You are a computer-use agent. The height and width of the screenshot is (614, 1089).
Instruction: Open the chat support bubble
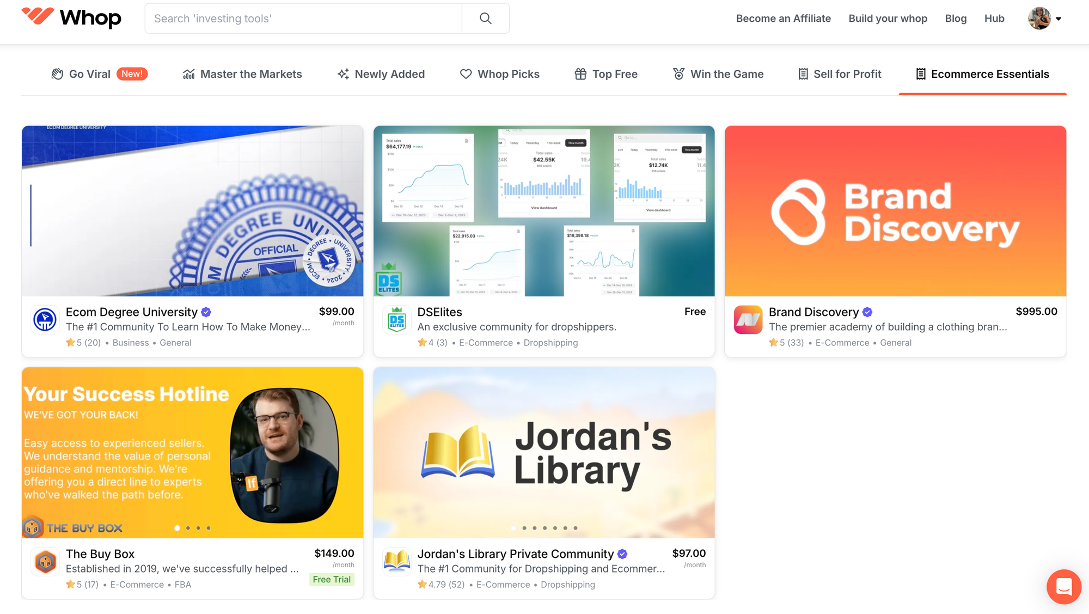(x=1063, y=587)
